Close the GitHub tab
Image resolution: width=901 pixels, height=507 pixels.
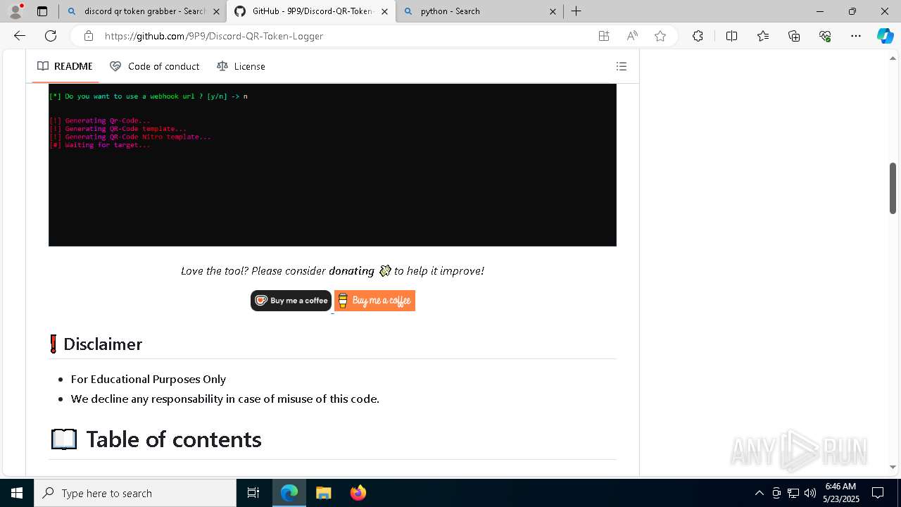pyautogui.click(x=384, y=11)
